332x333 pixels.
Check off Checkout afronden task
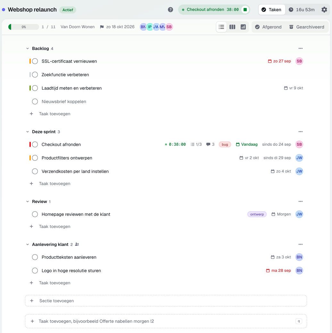[x=35, y=144]
